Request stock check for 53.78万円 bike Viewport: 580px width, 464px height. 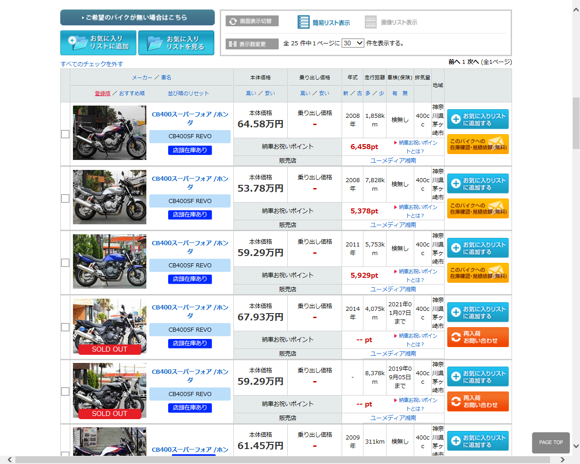tap(478, 208)
